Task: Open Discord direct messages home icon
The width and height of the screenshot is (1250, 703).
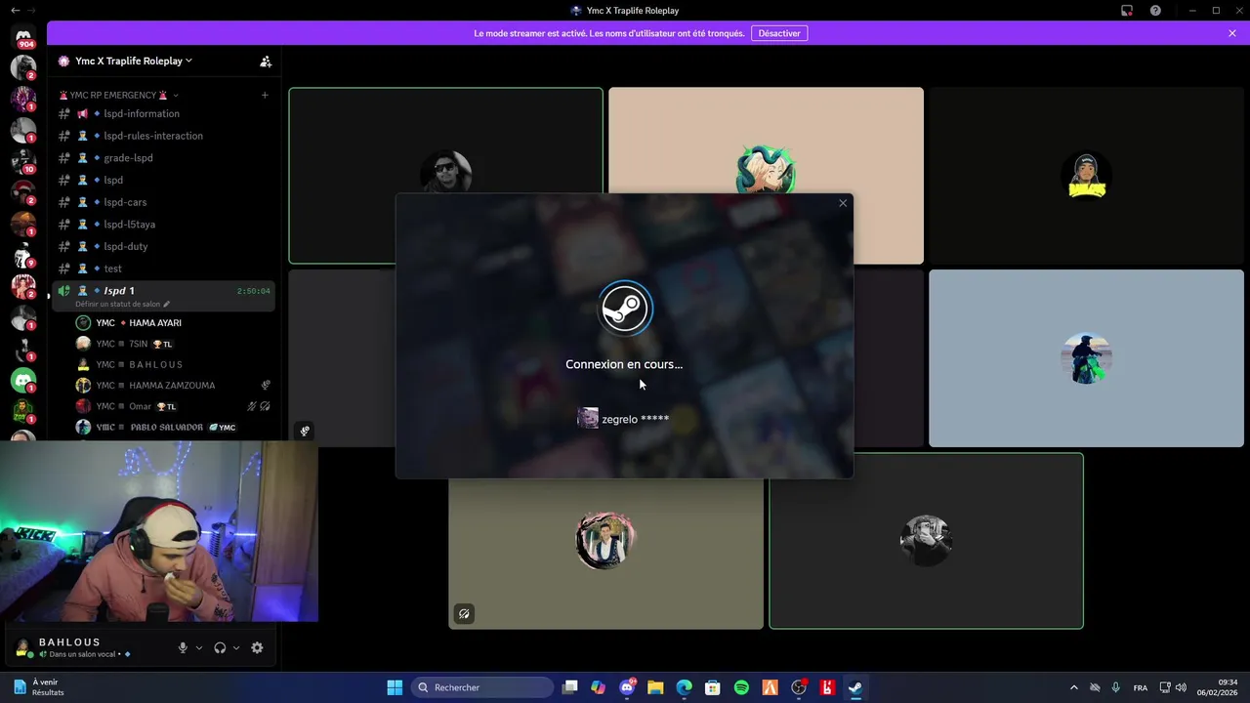Action: click(x=24, y=37)
